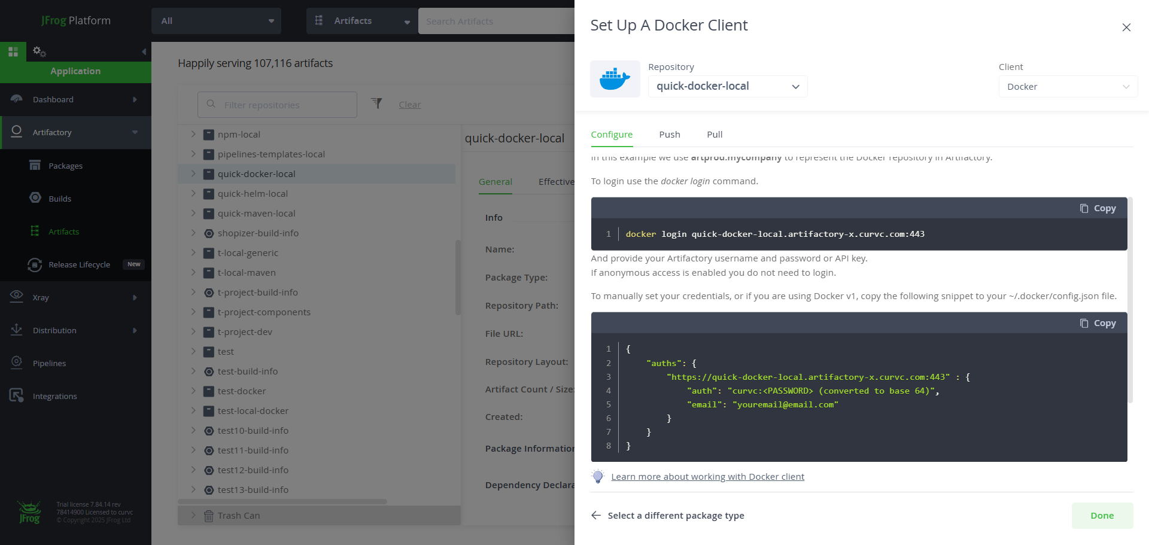Close the Set Up A Docker Client panel
The image size is (1149, 545).
click(1126, 28)
